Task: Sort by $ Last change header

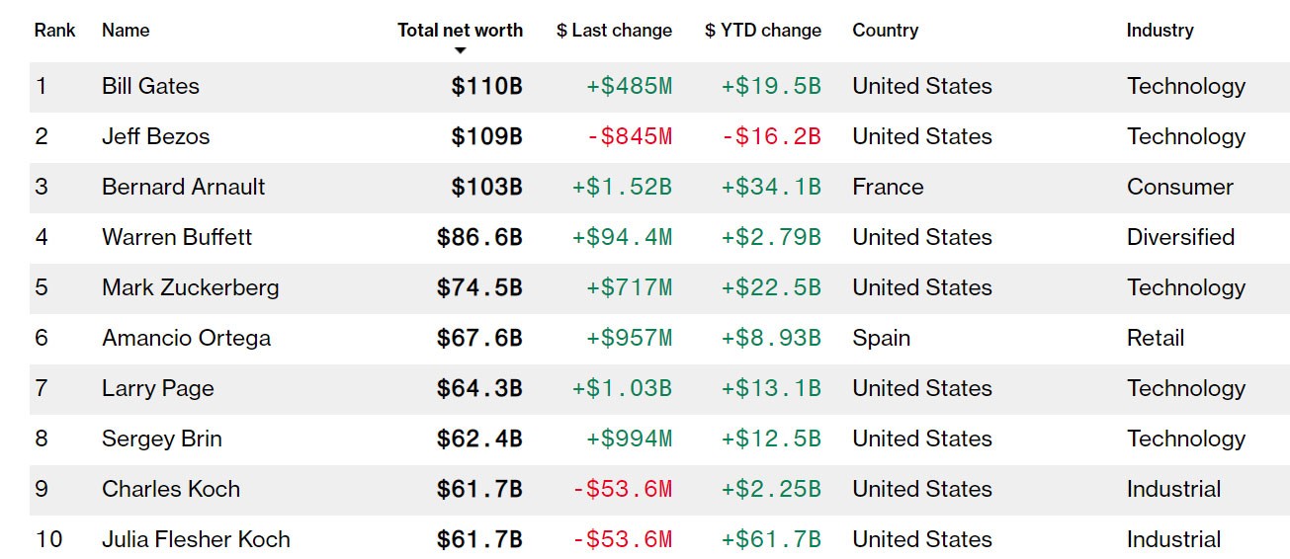Action: coord(614,31)
